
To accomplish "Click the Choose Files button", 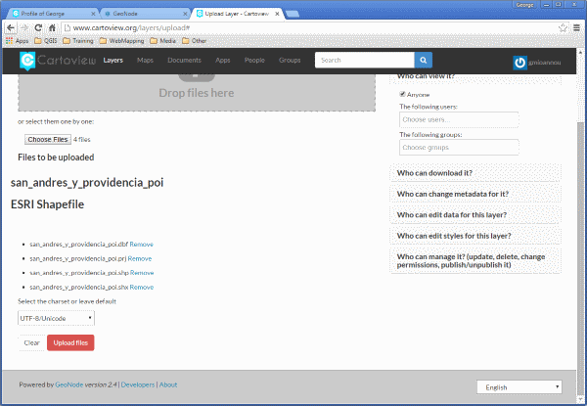I will [x=48, y=140].
